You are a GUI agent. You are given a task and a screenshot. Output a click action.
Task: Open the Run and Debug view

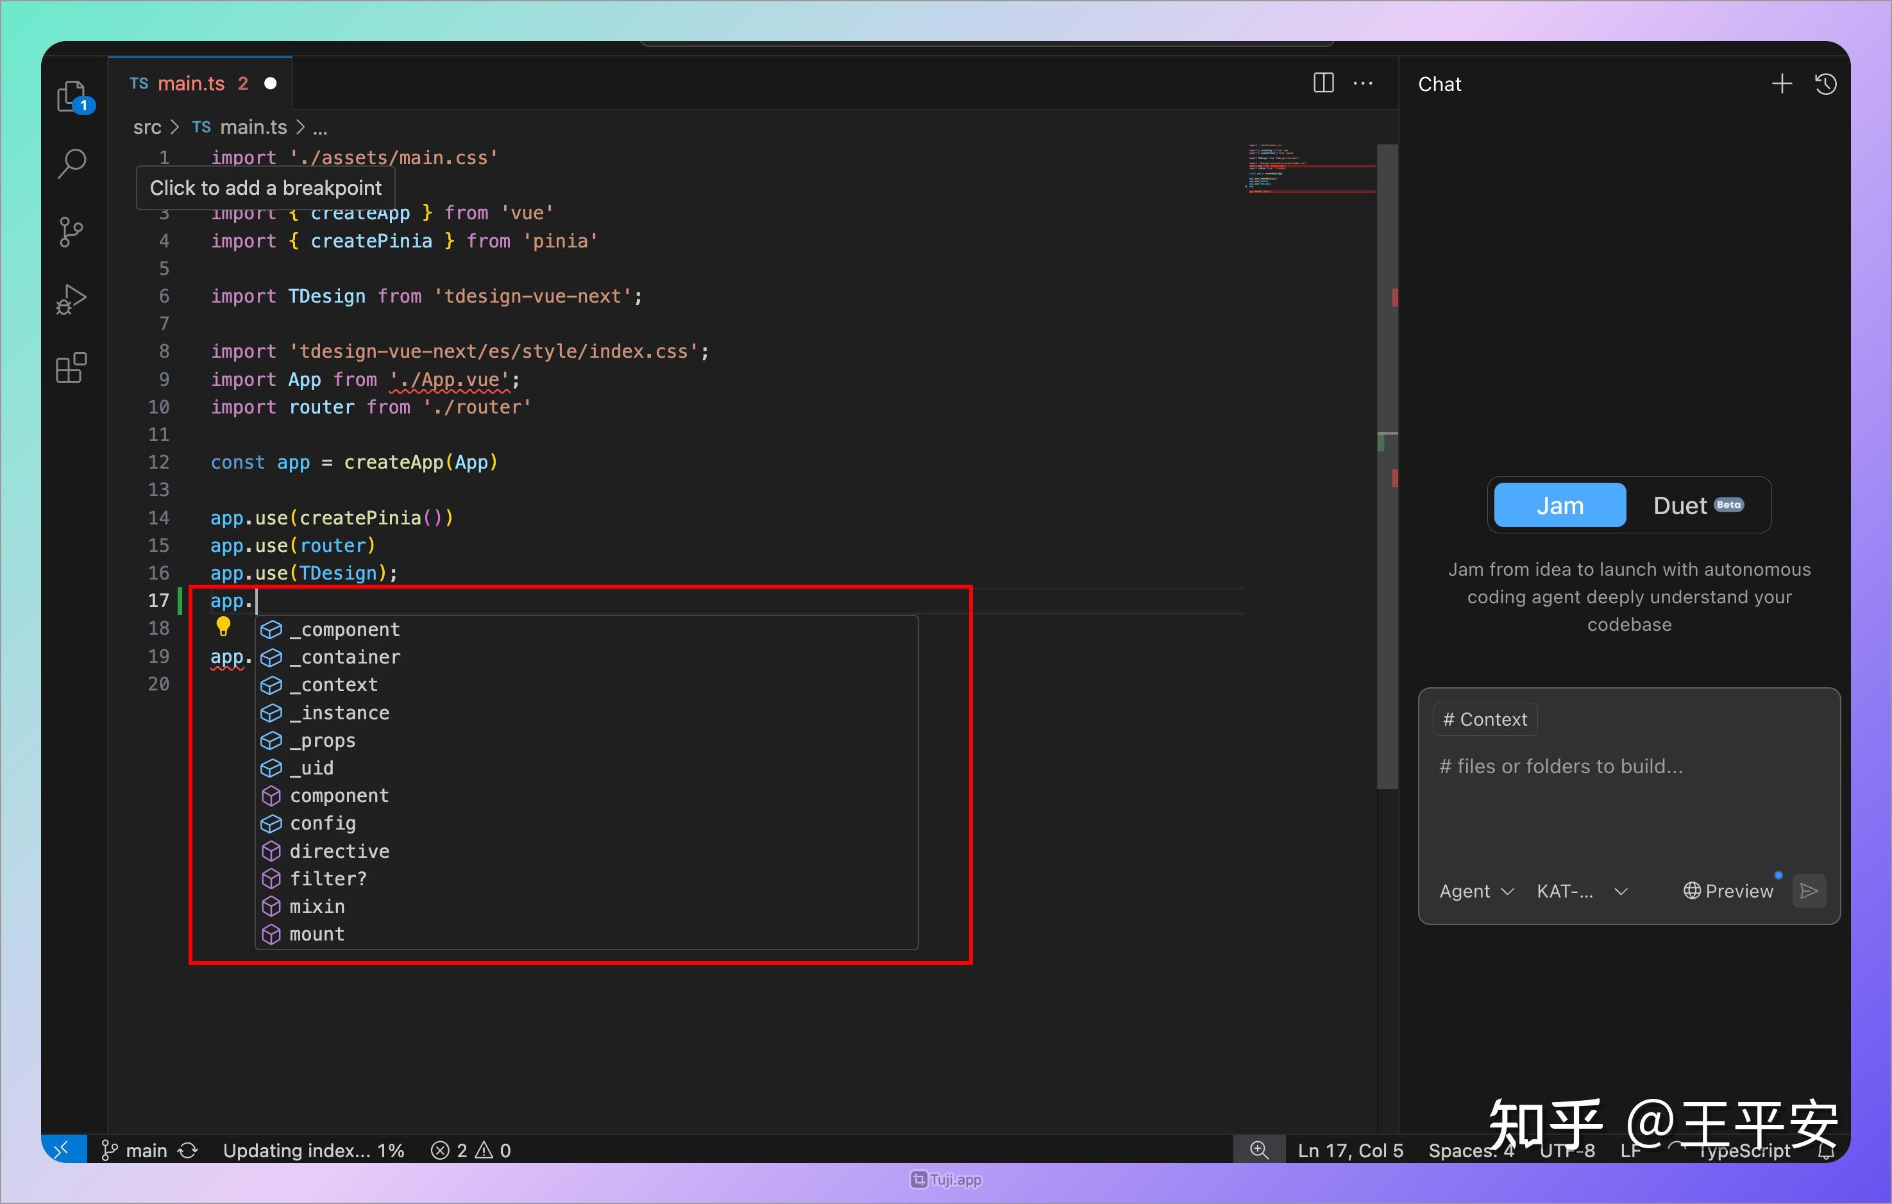click(71, 299)
